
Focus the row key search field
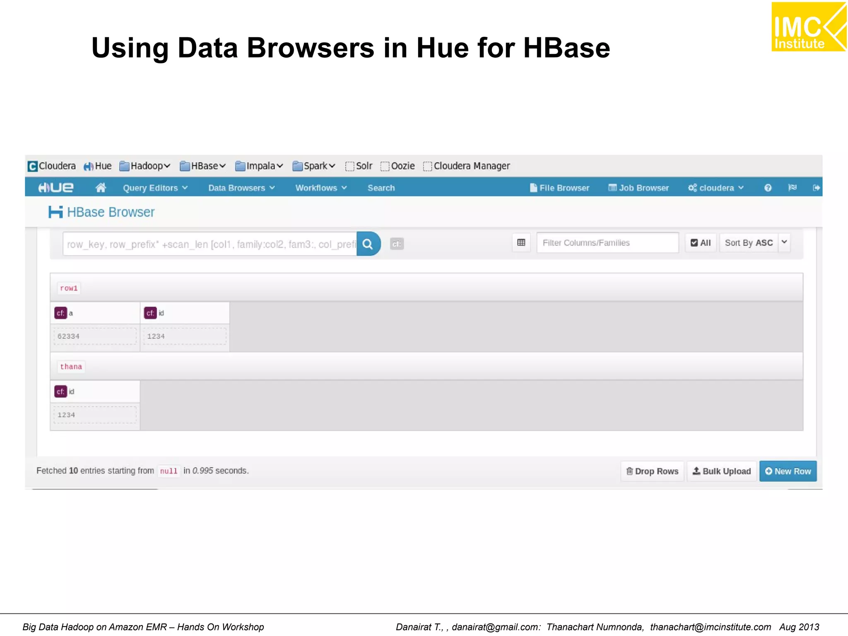[x=210, y=244]
